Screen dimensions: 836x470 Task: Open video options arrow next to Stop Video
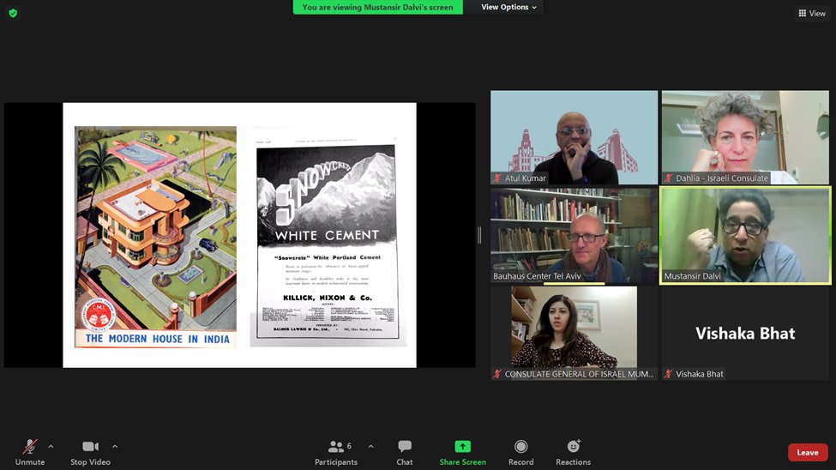pos(115,447)
